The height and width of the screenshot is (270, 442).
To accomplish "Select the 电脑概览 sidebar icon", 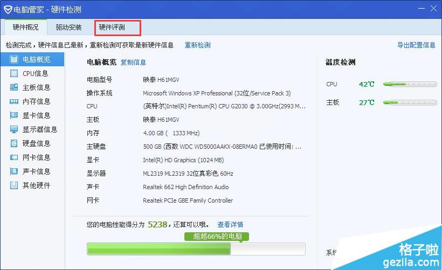I will pos(13,59).
